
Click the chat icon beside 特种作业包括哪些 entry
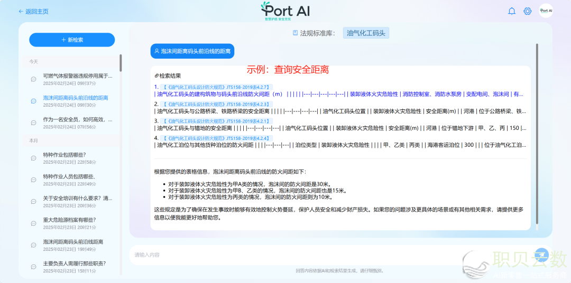33,158
